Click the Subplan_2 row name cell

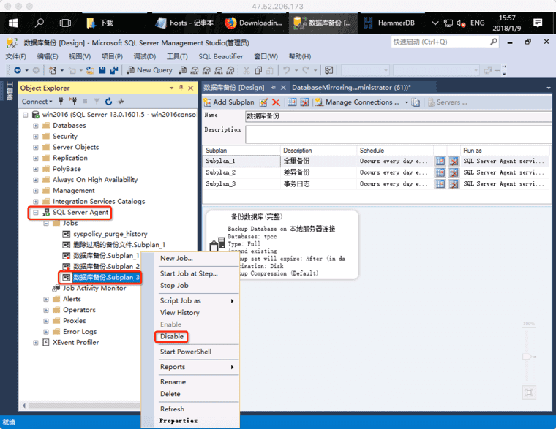pyautogui.click(x=241, y=172)
